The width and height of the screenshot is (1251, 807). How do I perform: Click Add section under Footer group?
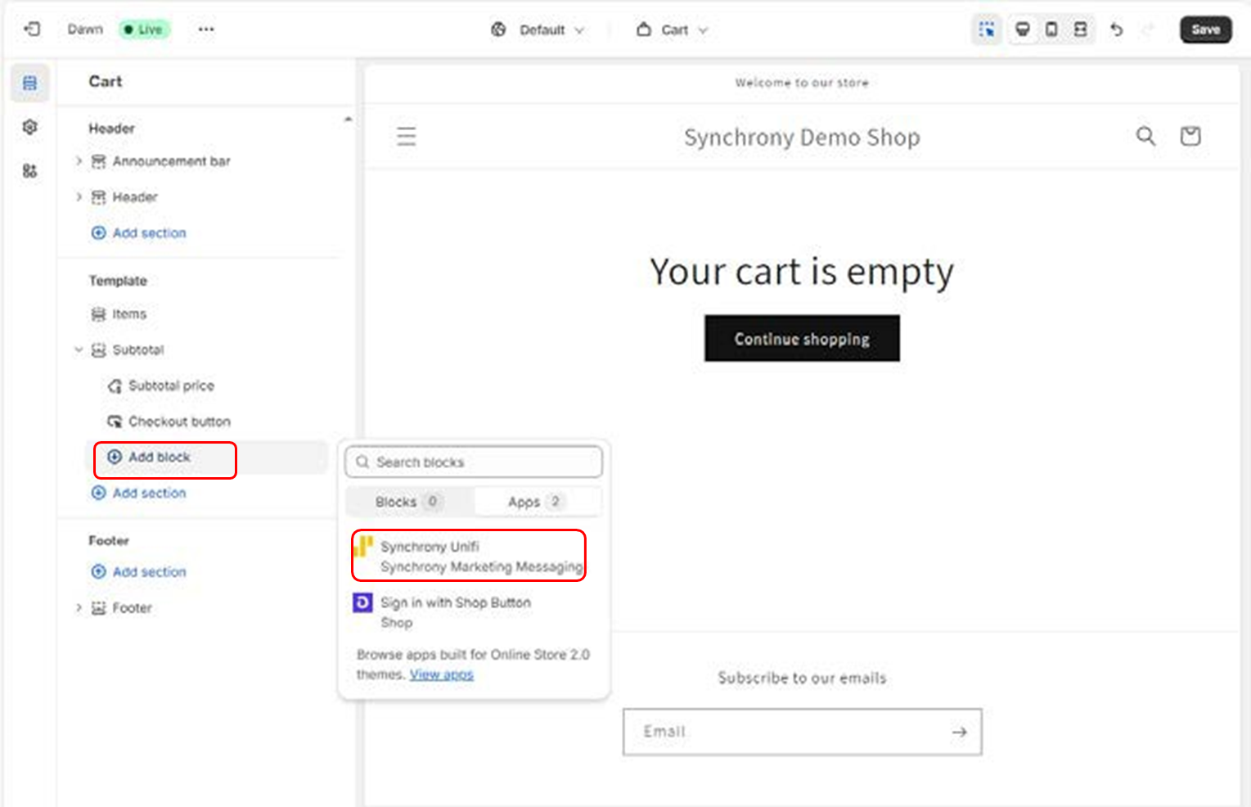[139, 572]
